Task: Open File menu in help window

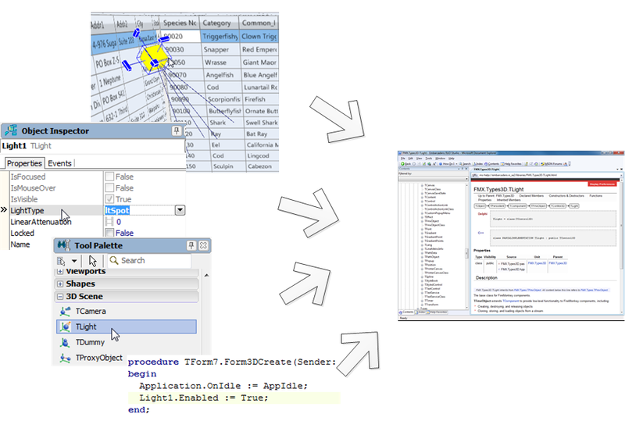Action: pyautogui.click(x=403, y=159)
